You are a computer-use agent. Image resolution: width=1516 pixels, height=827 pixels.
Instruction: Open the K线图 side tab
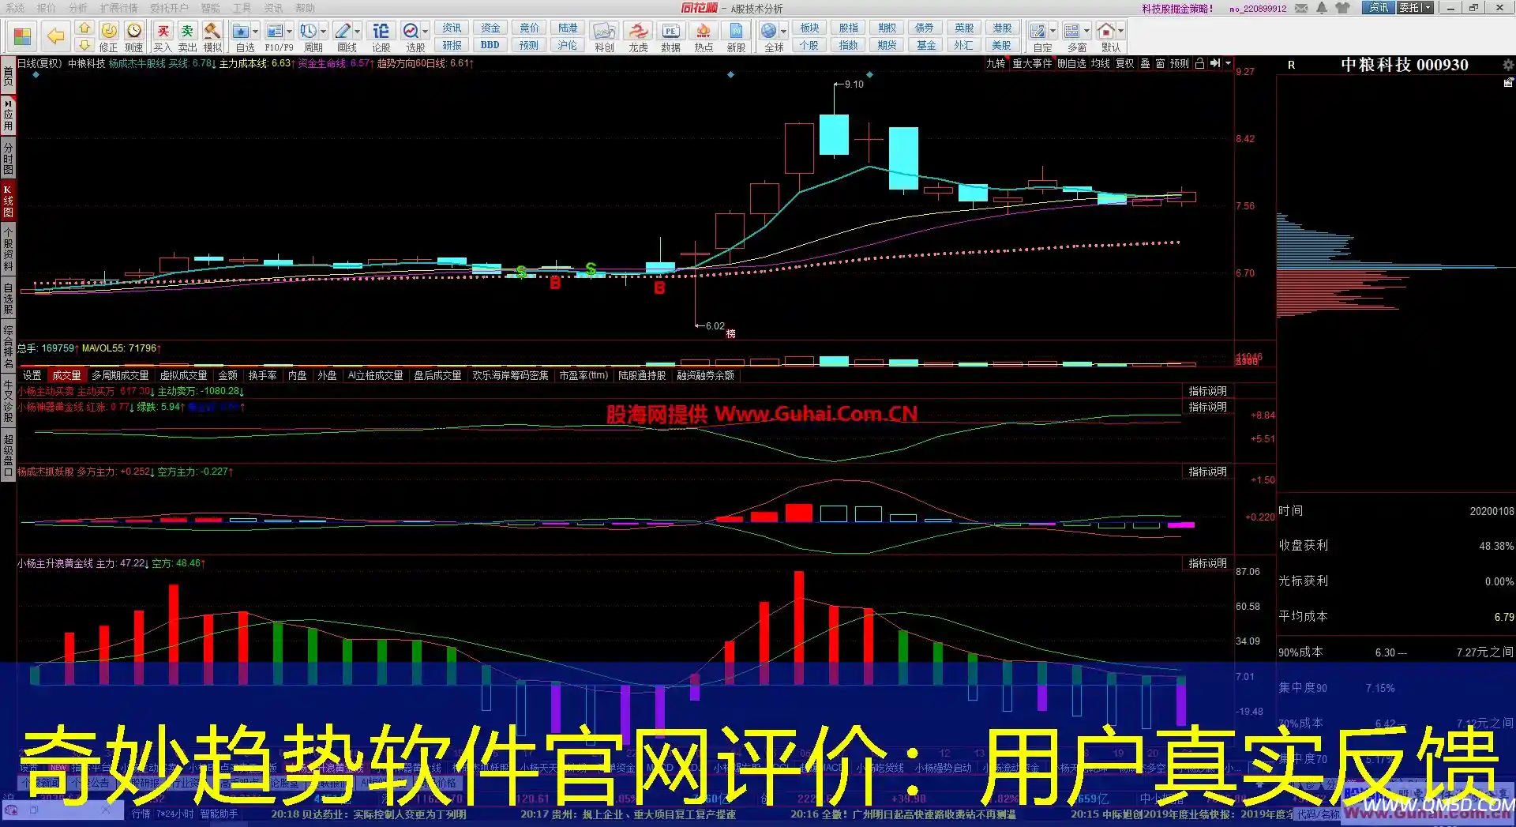pyautogui.click(x=8, y=201)
